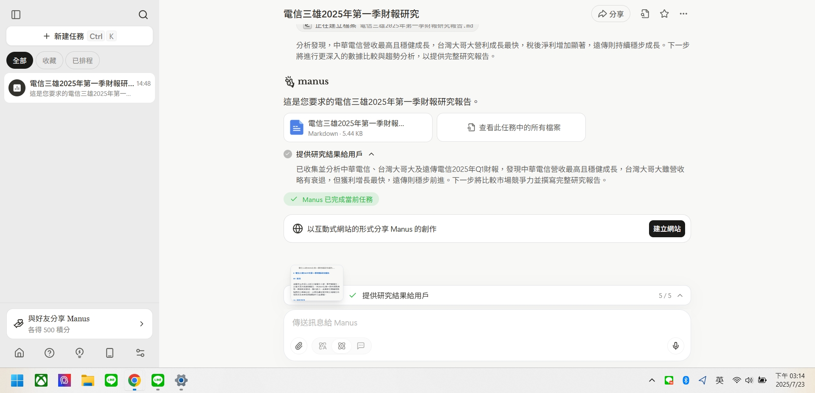Image resolution: width=815 pixels, height=393 pixels.
Task: Open the three-dot more options menu
Action: pos(683,14)
